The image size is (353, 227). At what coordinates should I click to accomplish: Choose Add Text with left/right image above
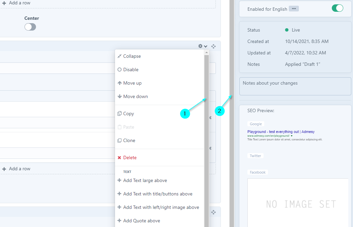pyautogui.click(x=159, y=208)
